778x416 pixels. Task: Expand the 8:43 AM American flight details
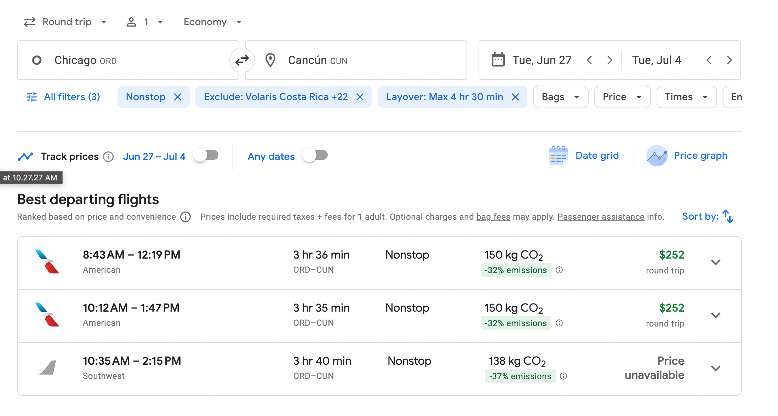[716, 262]
